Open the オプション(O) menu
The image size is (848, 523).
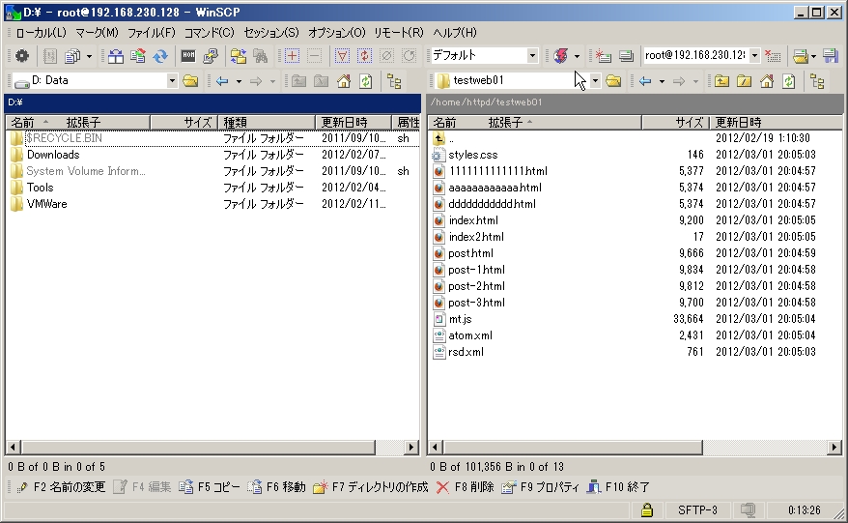pyautogui.click(x=337, y=33)
